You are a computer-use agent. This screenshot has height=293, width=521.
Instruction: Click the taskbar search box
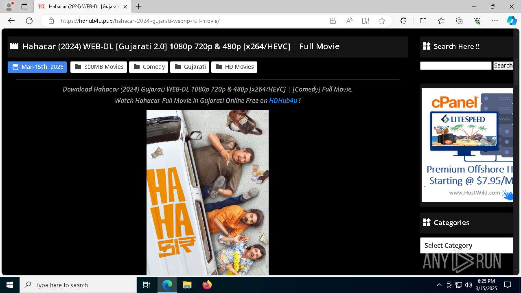[x=78, y=285]
